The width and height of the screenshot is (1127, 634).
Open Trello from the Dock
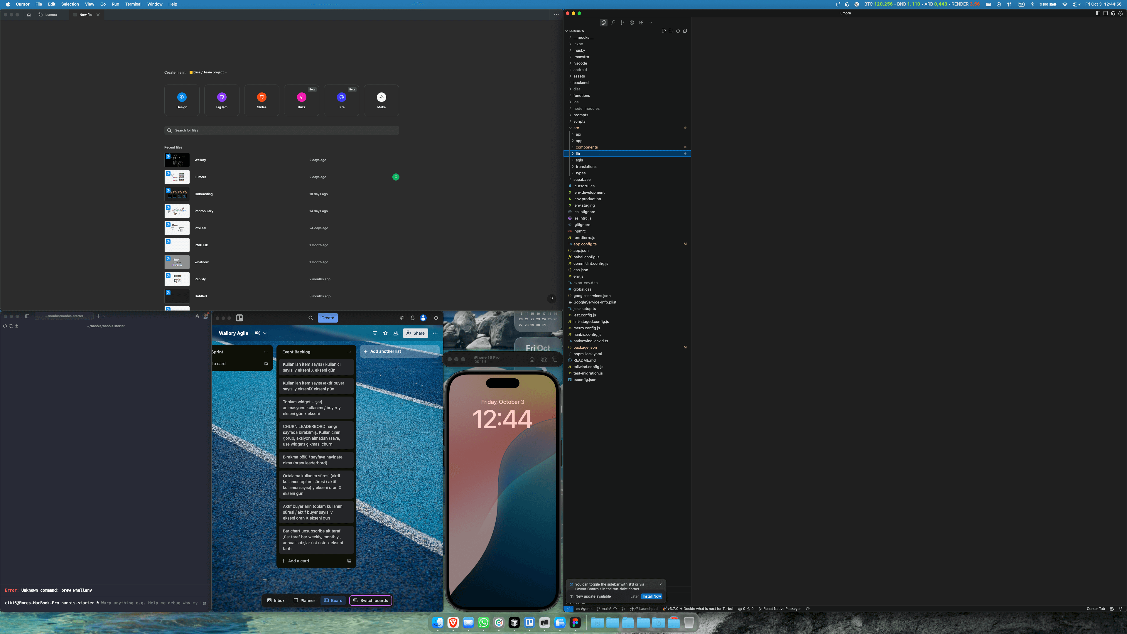click(x=529, y=622)
